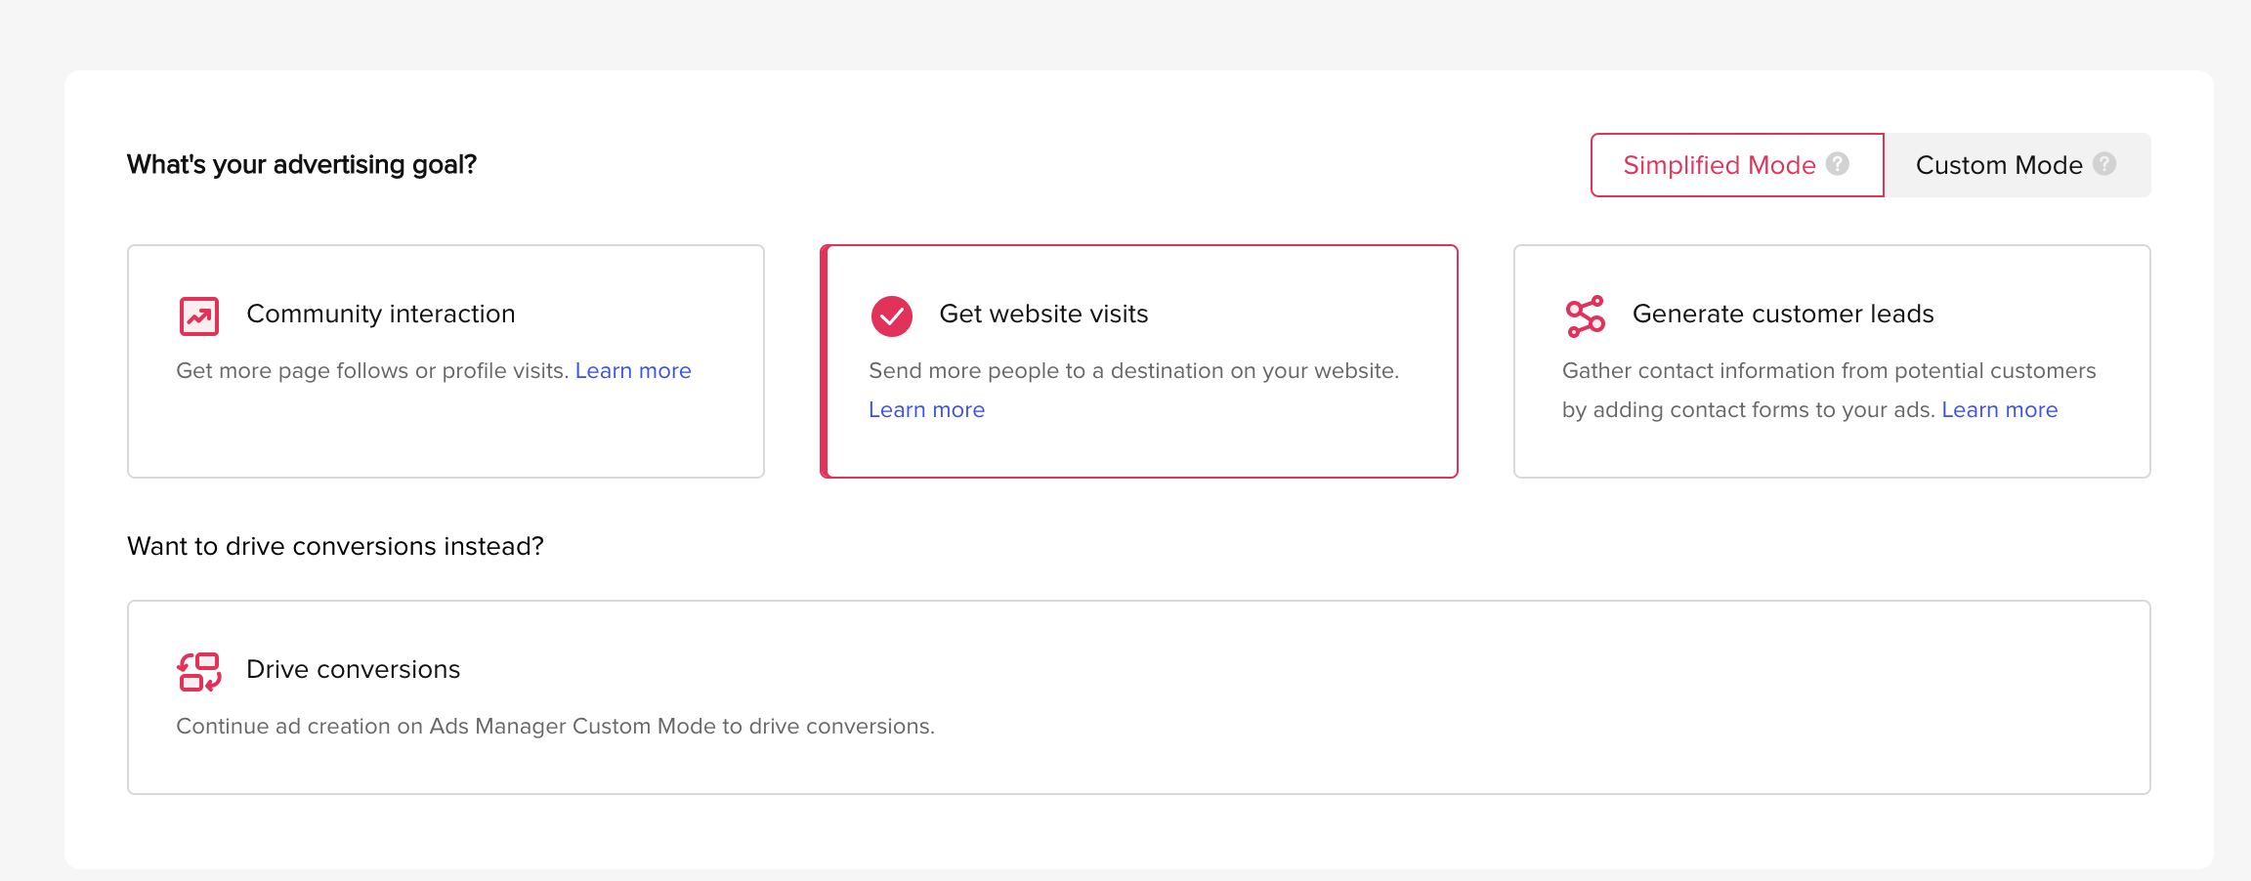Click the Drive conversions swap icon
This screenshot has height=881, width=2251.
(x=199, y=671)
